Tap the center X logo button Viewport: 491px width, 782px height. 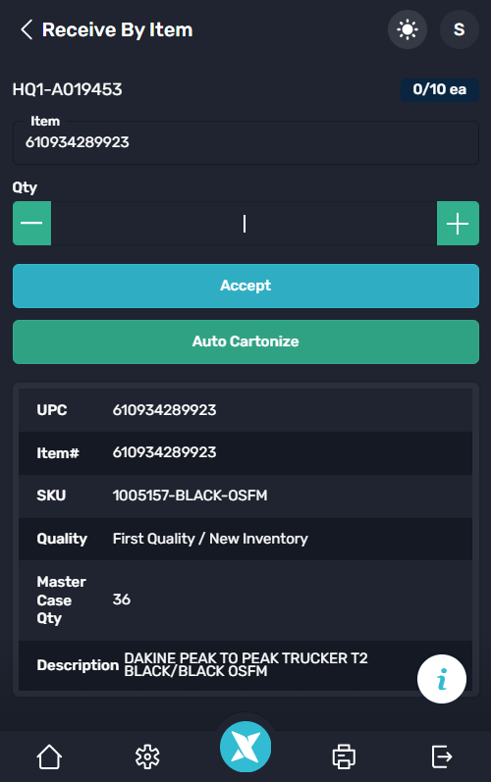245,747
